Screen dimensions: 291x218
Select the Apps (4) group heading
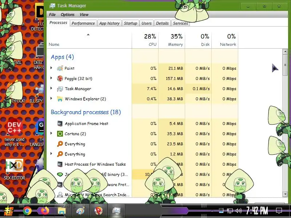(x=62, y=57)
